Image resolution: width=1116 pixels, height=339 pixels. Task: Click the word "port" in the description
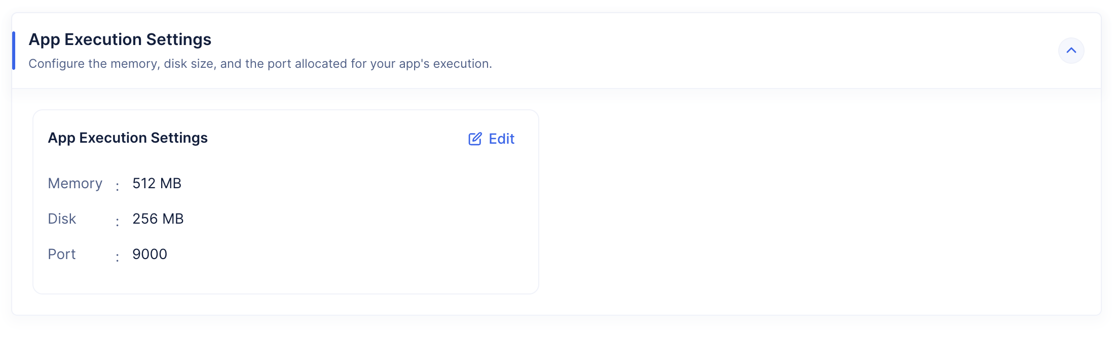[x=279, y=64]
